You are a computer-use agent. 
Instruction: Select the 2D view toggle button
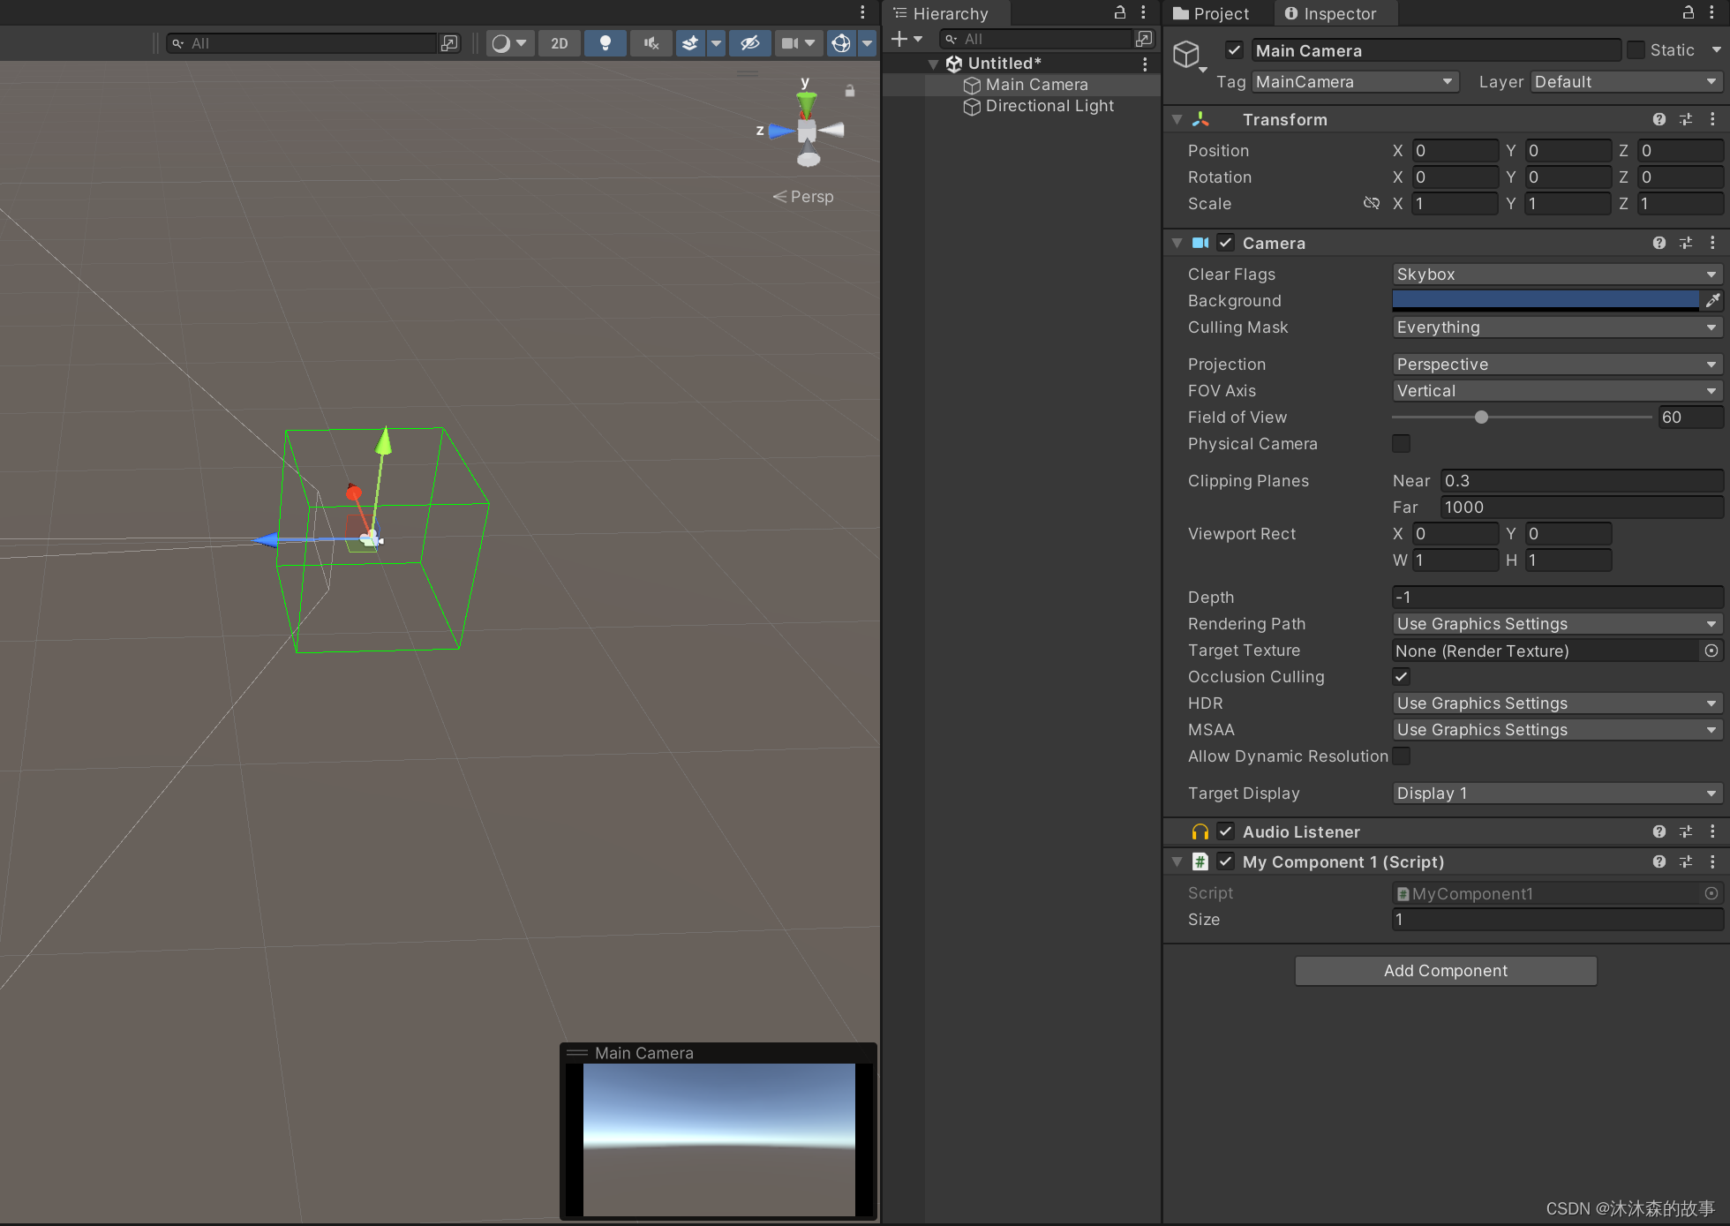(x=557, y=44)
